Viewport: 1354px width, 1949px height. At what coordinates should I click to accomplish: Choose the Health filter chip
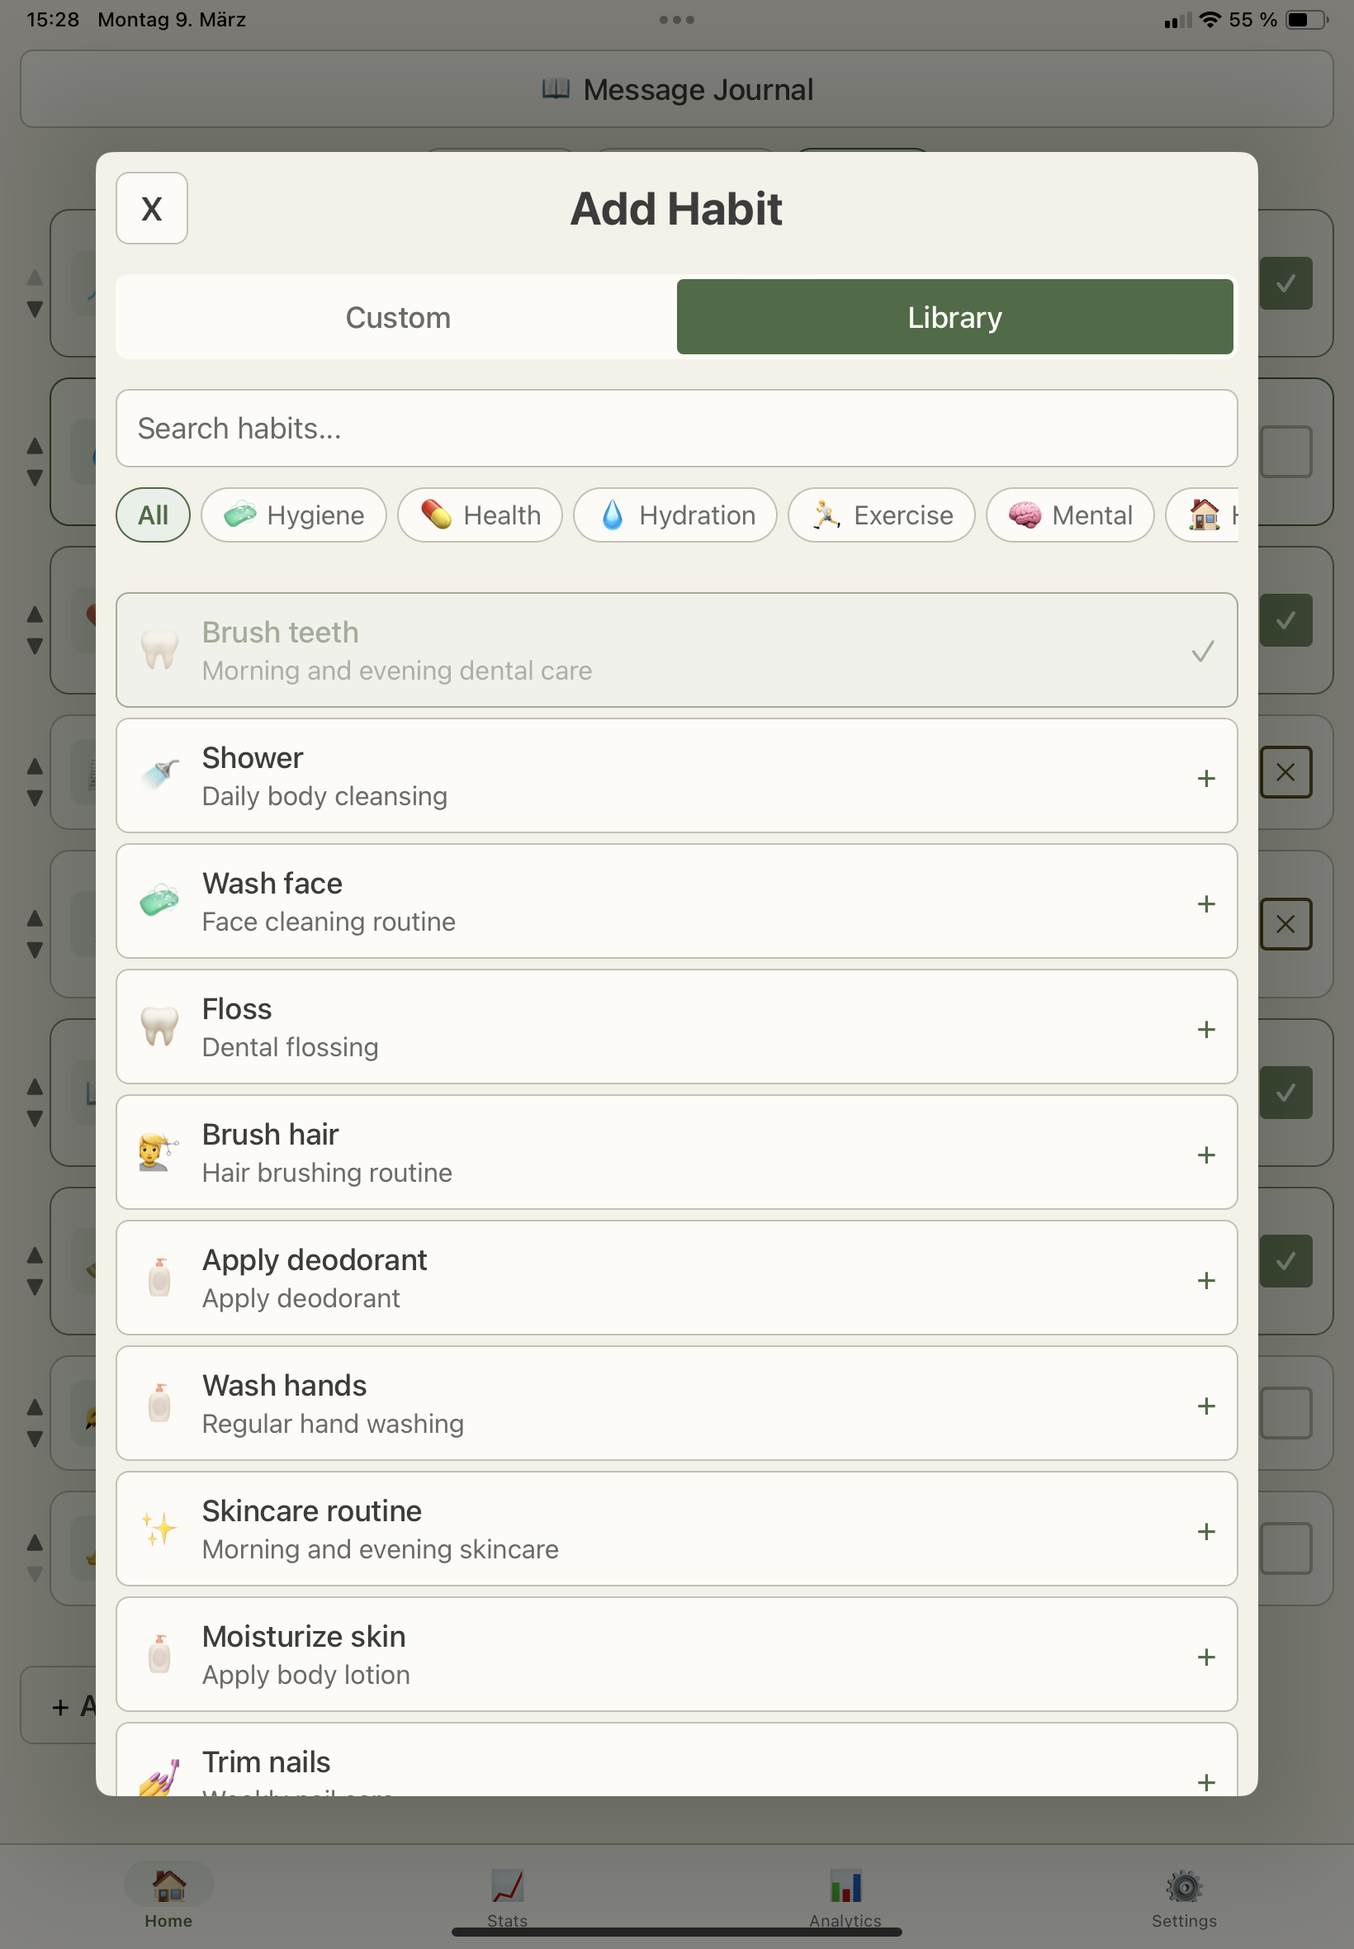point(480,515)
